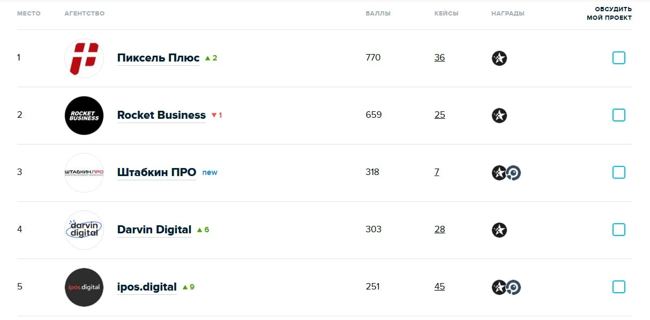Image resolution: width=650 pixels, height=320 pixels.
Task: Click the spiral award badge for ipos.digital
Action: [x=514, y=287]
